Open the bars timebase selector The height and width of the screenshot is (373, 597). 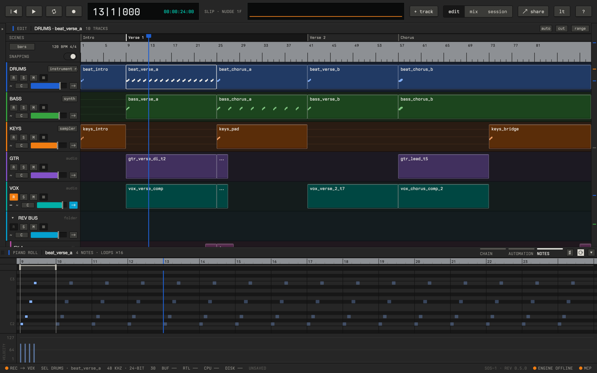(22, 47)
